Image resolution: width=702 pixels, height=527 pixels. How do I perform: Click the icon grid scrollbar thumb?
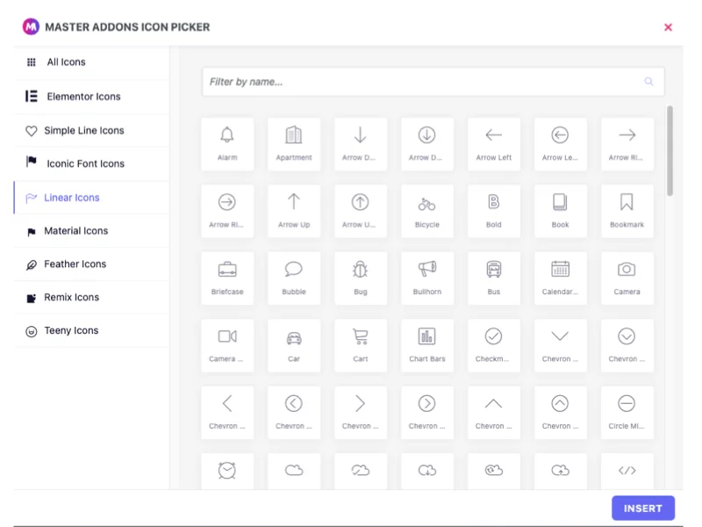(x=670, y=150)
